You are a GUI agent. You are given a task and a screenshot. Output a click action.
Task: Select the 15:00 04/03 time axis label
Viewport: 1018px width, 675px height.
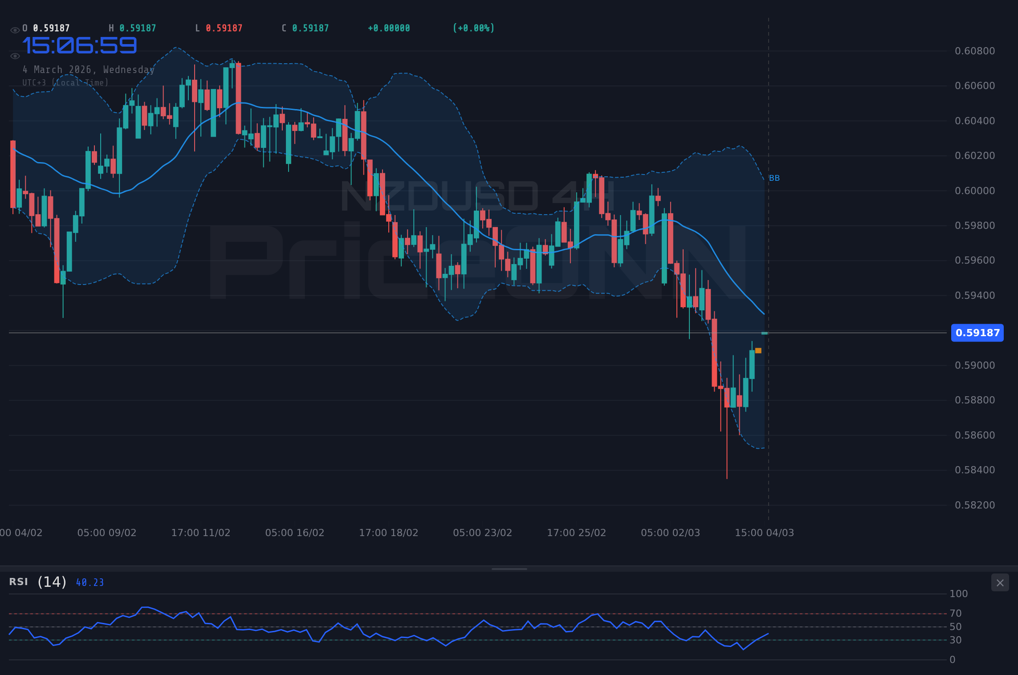[765, 532]
